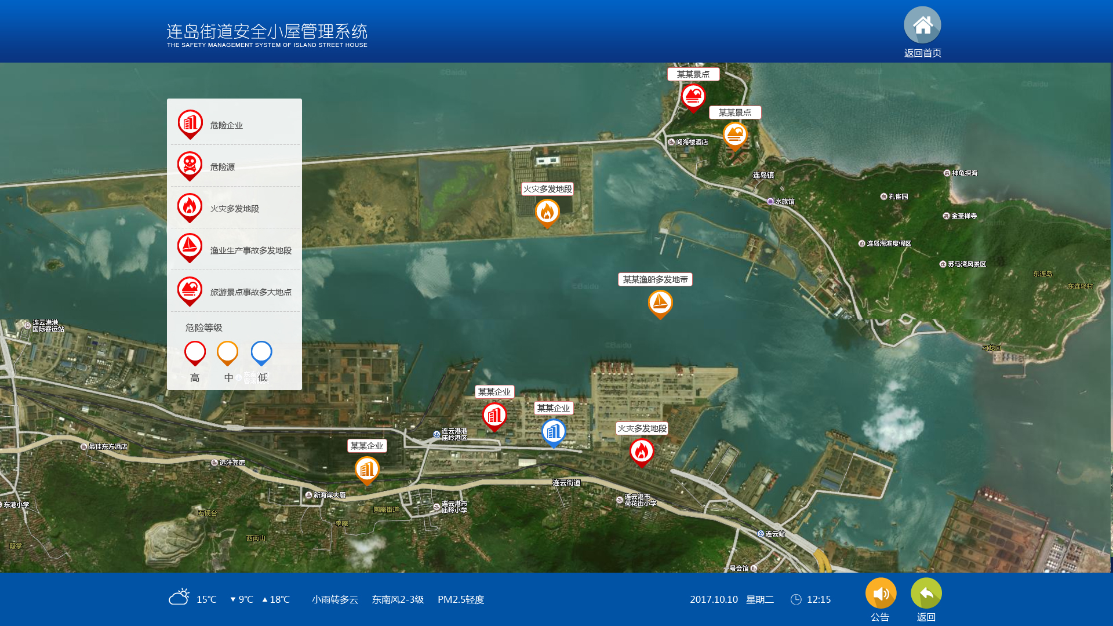Screen dimensions: 1113x626
Task: Click the 某某渔船多发地带 map label
Action: pyautogui.click(x=655, y=279)
